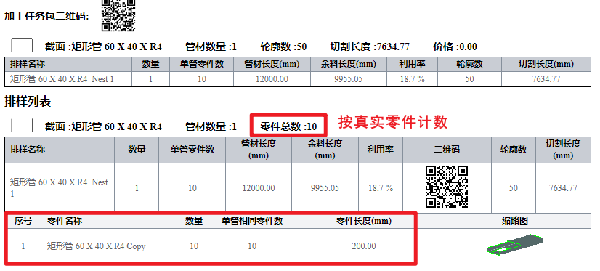Click 利用率 header in top table

411,64
